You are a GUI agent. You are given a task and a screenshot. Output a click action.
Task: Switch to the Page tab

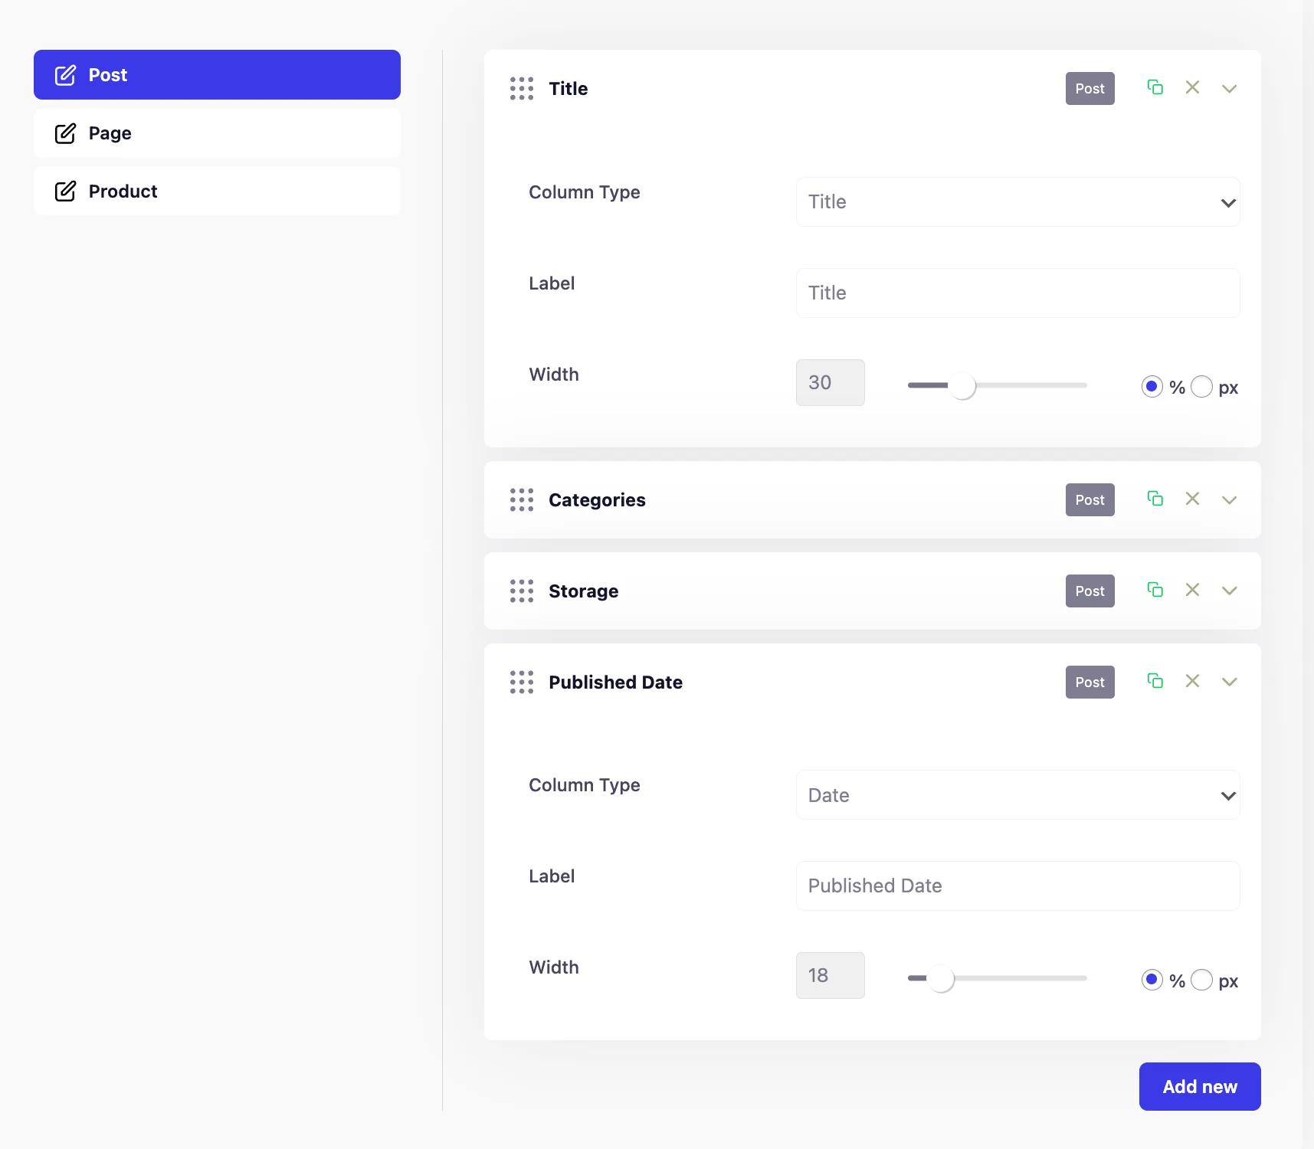217,133
